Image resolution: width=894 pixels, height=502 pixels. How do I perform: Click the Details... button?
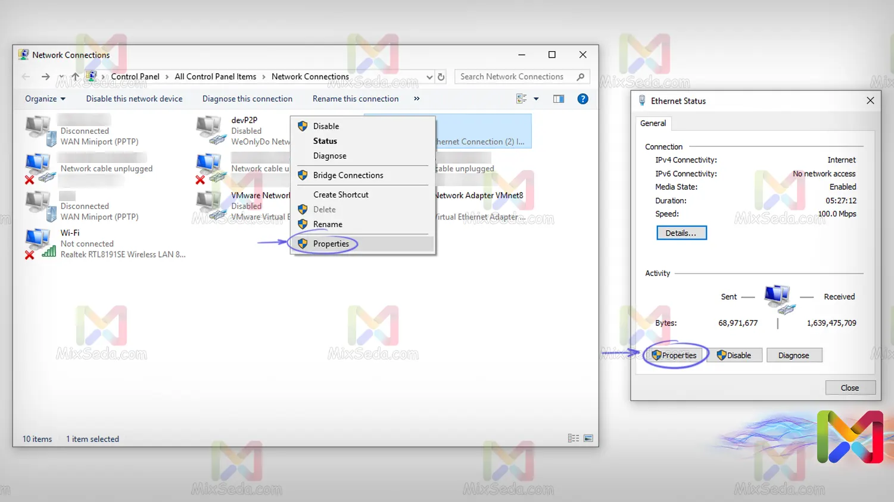click(x=681, y=233)
